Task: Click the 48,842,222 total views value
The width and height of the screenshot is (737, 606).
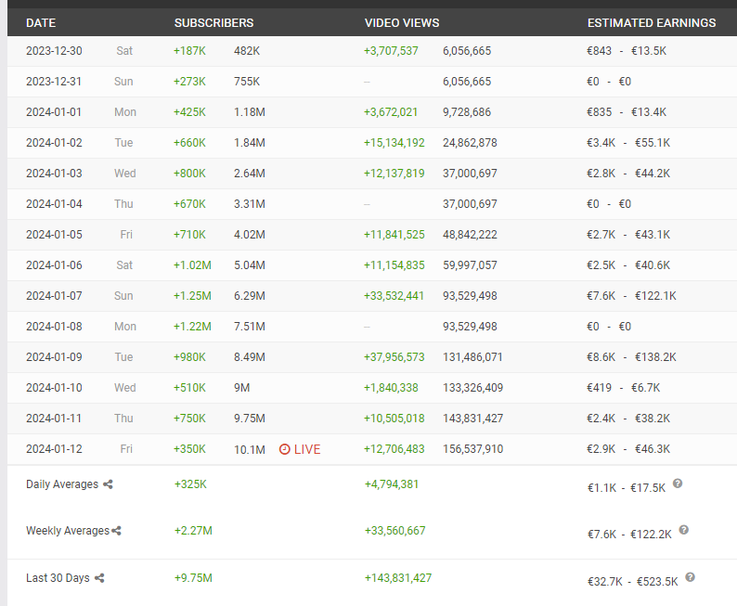Action: [470, 234]
